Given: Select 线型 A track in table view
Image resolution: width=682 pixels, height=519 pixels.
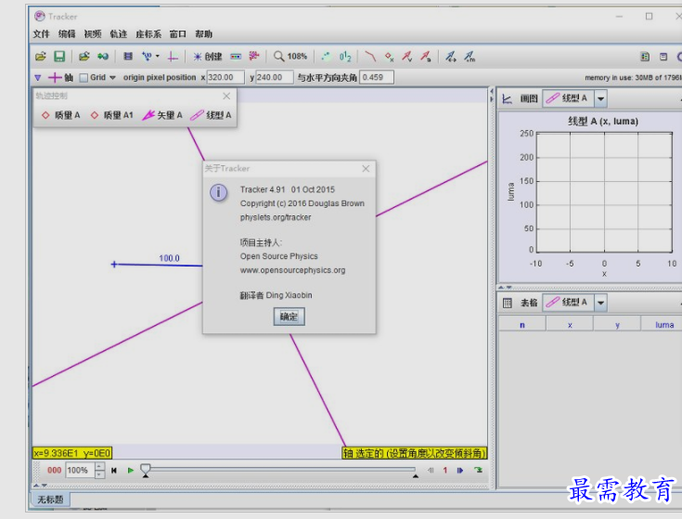Looking at the screenshot, I should 567,302.
